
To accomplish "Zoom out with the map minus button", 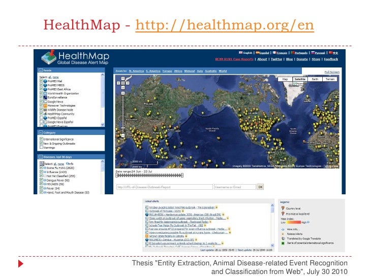I will click(x=123, y=135).
